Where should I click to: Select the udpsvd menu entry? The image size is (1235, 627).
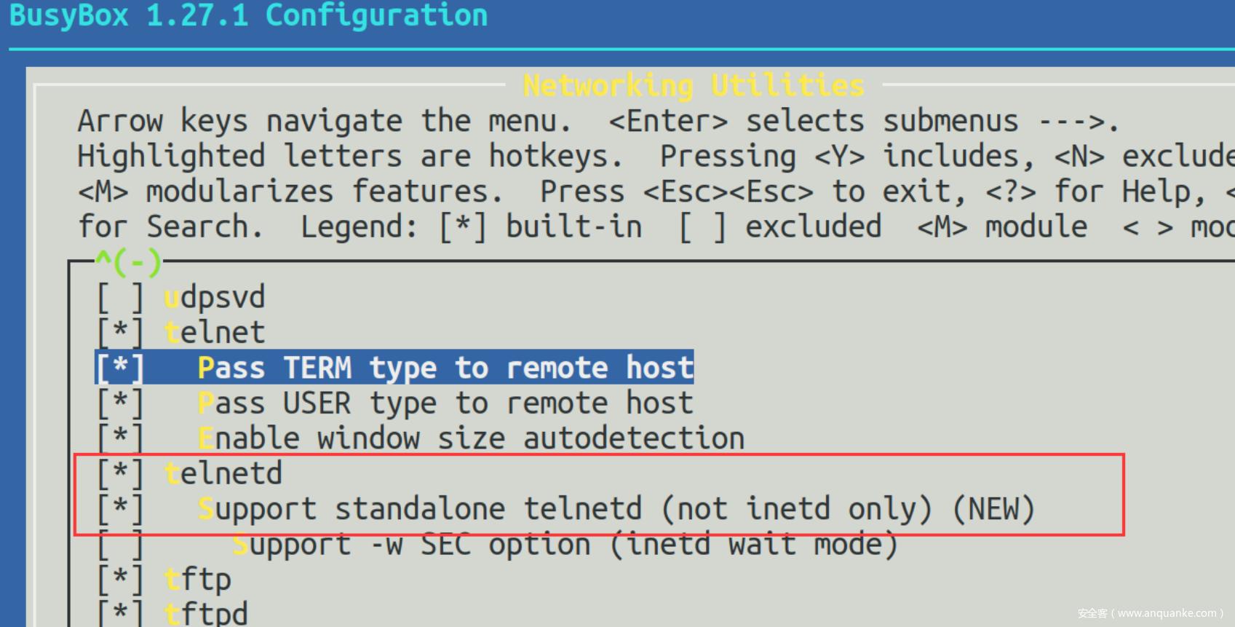[x=215, y=298]
